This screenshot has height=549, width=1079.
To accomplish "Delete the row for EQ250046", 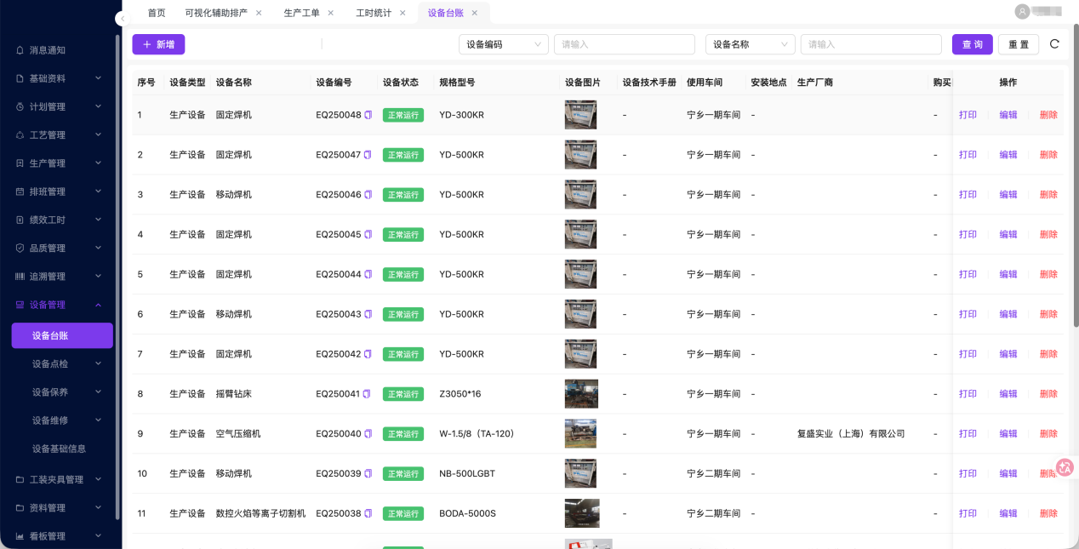I will click(x=1048, y=195).
